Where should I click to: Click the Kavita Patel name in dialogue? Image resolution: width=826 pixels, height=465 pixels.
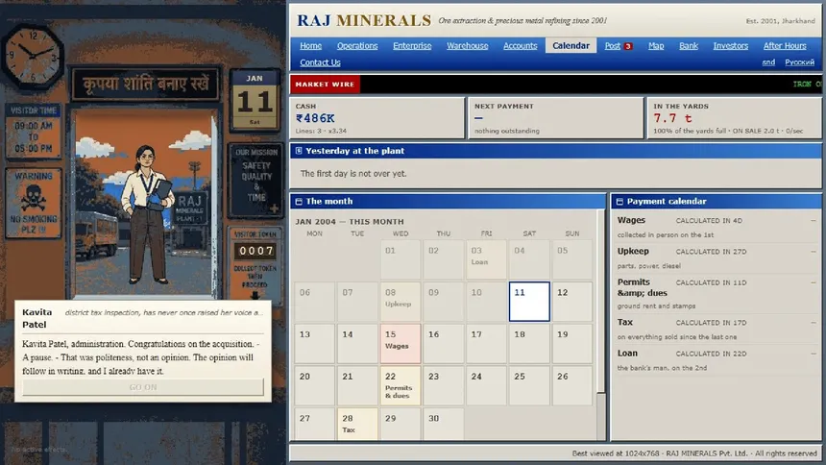tap(36, 318)
